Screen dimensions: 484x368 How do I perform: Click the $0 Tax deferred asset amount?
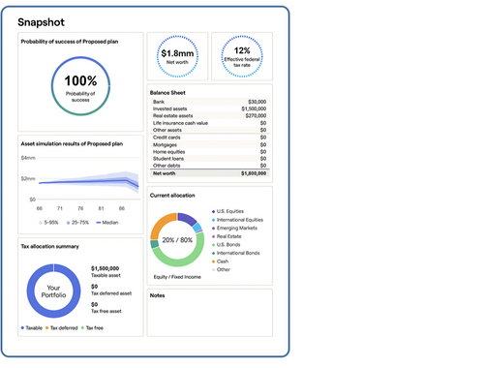pyautogui.click(x=94, y=287)
